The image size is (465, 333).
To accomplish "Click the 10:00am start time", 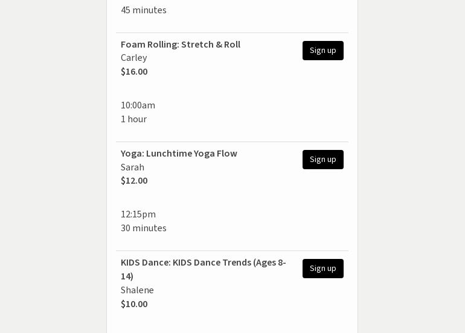I will coord(138,105).
